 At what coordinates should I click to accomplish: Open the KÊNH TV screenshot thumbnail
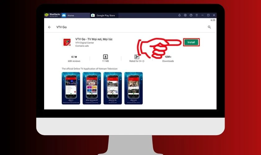point(71,88)
